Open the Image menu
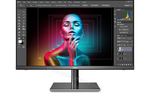The width and height of the screenshot is (150, 93). point(35,2)
